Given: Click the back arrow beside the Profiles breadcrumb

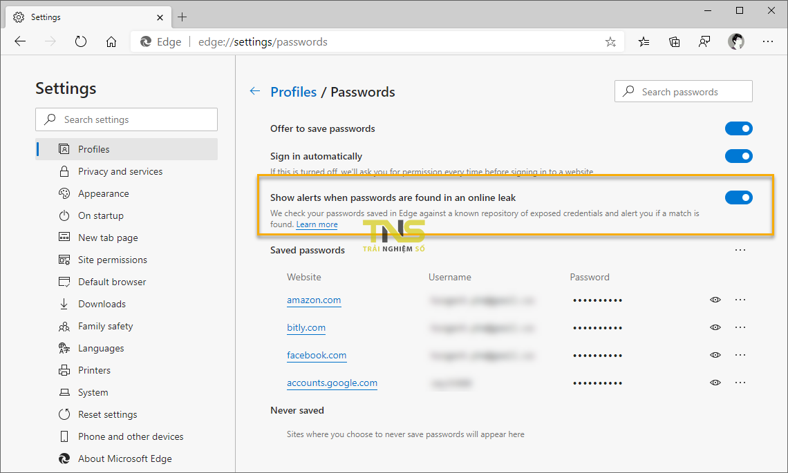Looking at the screenshot, I should (x=254, y=90).
